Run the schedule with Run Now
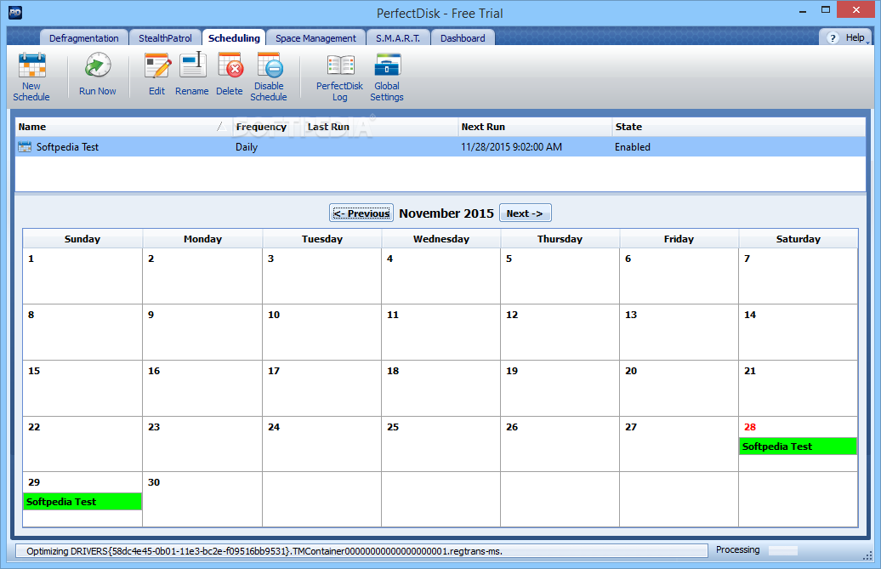 point(98,75)
